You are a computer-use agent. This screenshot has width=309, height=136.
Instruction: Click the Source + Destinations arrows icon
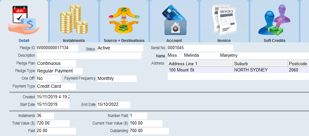124,20
